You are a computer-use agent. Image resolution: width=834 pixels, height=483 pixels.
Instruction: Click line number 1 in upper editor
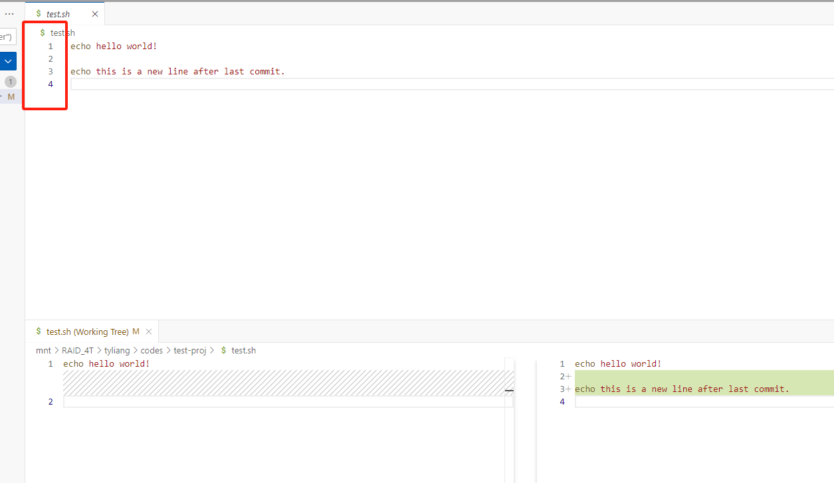tap(51, 47)
